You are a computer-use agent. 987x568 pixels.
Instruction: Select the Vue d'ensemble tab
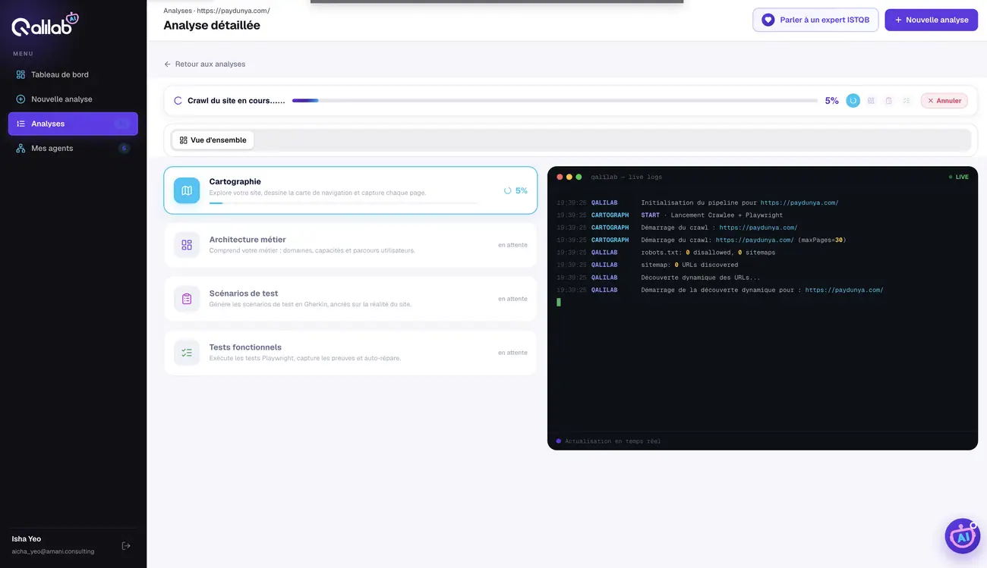tap(213, 140)
